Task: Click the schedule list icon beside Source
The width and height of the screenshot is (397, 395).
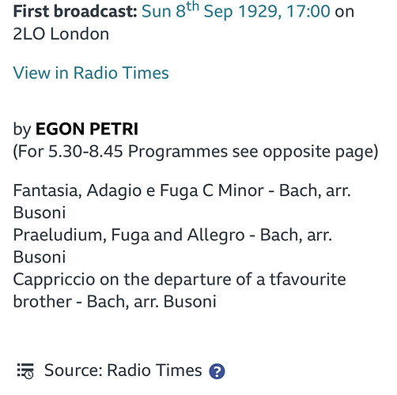Action: click(25, 371)
